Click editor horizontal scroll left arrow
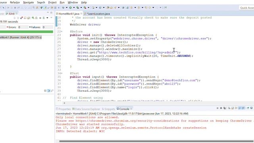This screenshot has width=254, height=143. coord(64,103)
